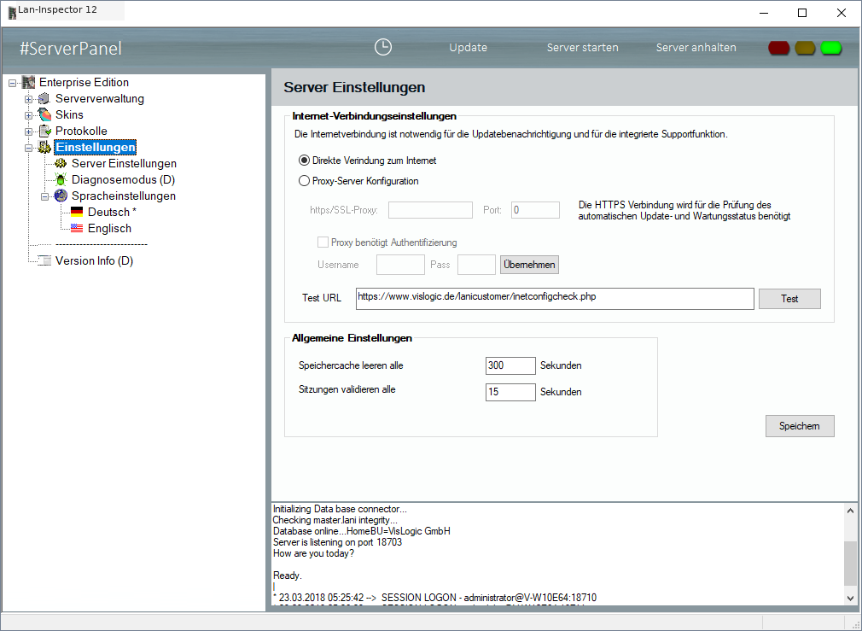Collapse the Spracheinstellungen node
This screenshot has height=631, width=862.
pos(44,196)
